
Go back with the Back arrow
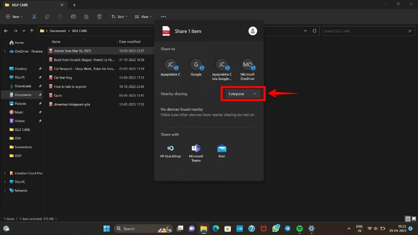point(6,31)
